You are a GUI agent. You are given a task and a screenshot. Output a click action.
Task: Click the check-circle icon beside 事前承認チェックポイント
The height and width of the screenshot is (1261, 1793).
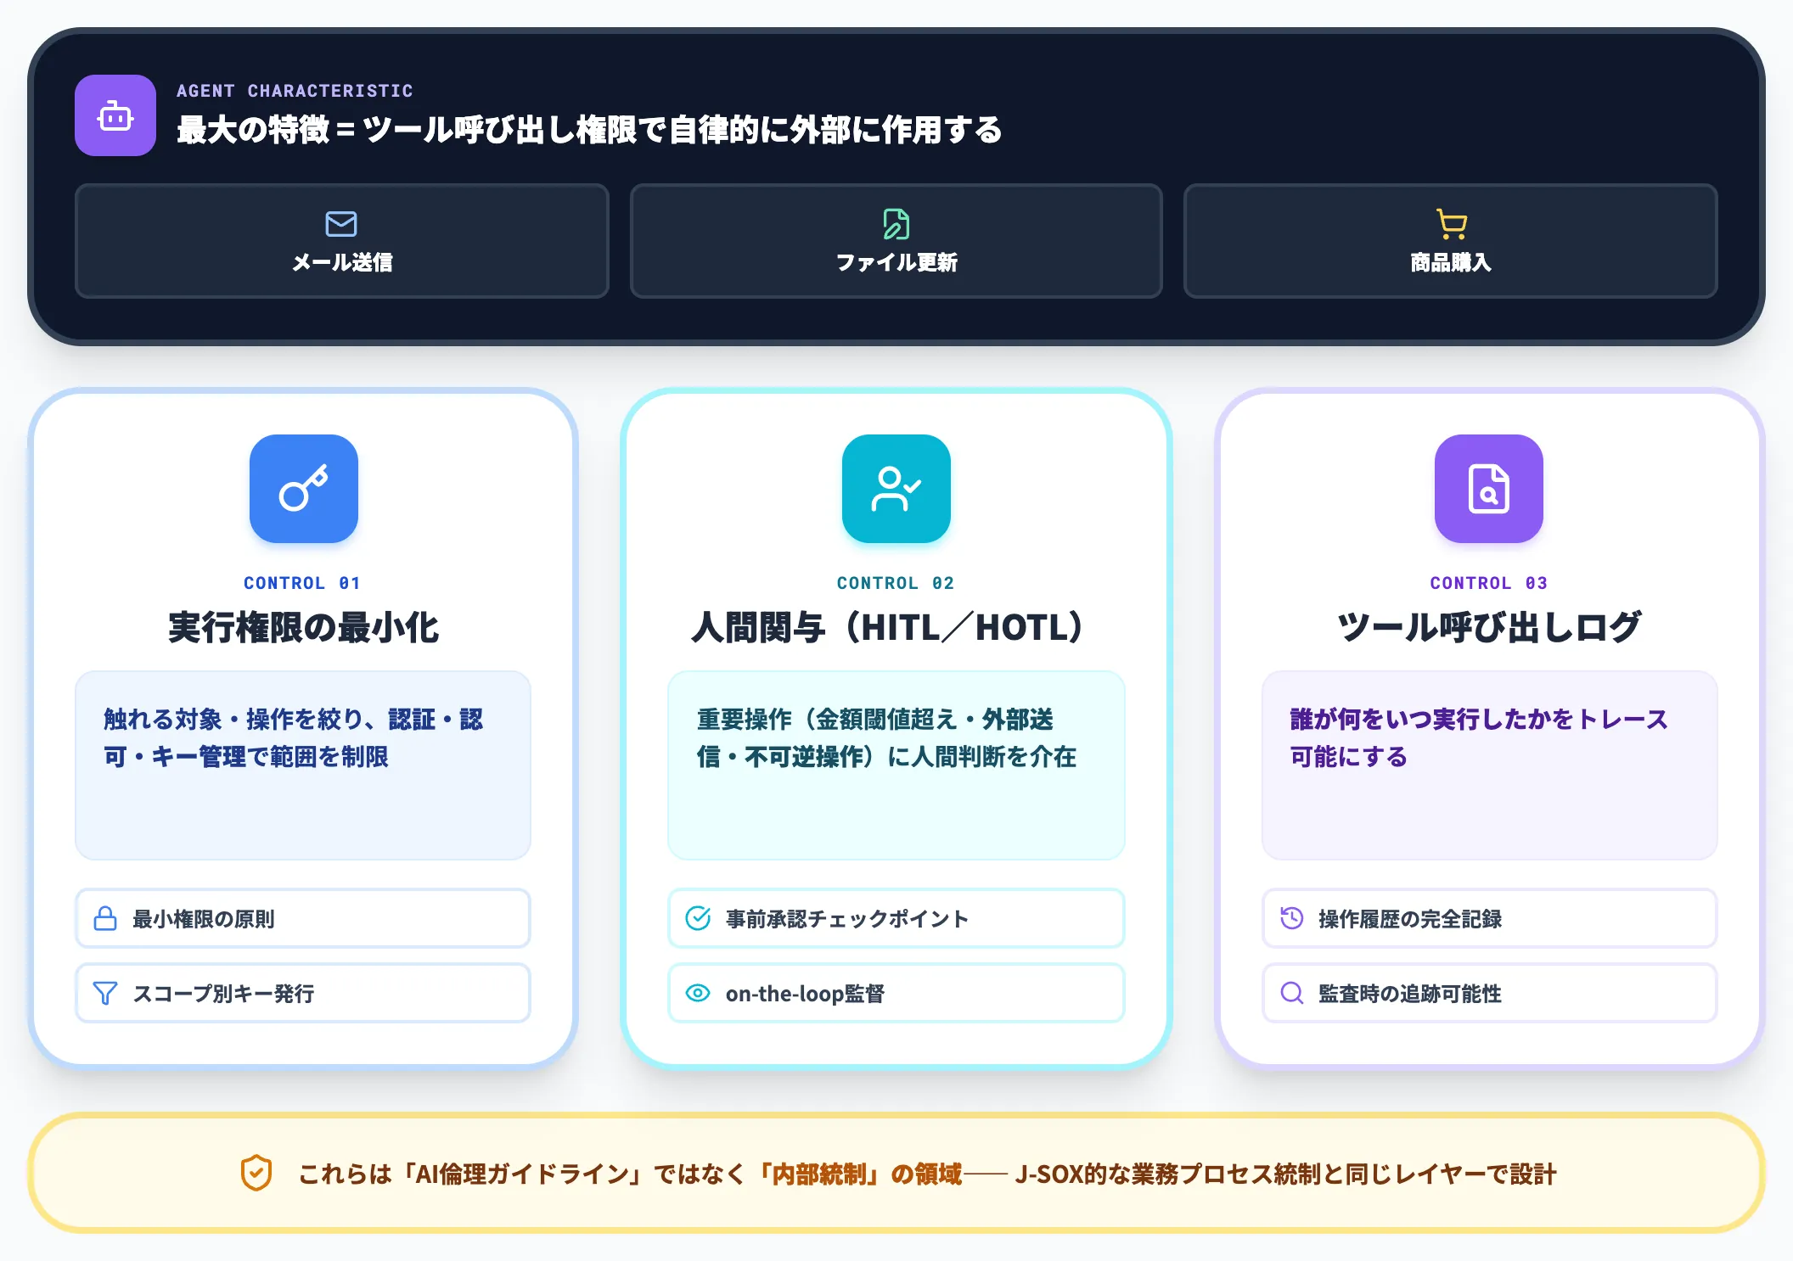click(698, 918)
